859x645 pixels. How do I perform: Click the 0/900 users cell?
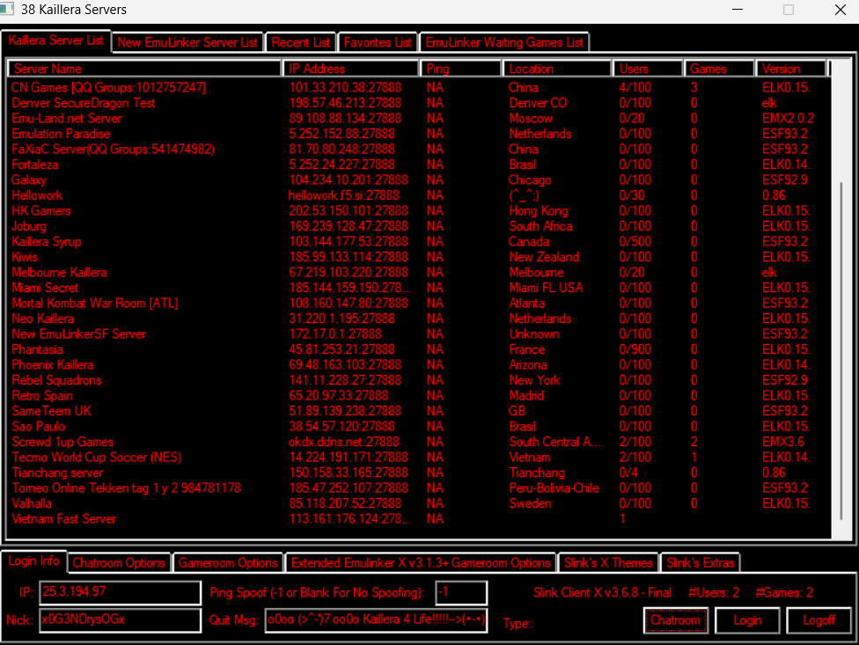coord(635,349)
